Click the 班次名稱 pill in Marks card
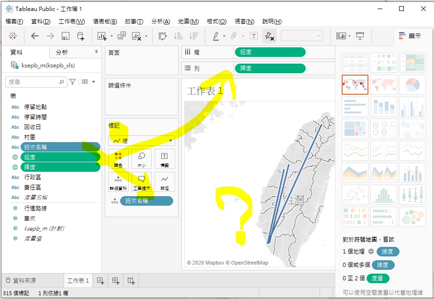Screen dimensions: 434x299 click(x=147, y=201)
